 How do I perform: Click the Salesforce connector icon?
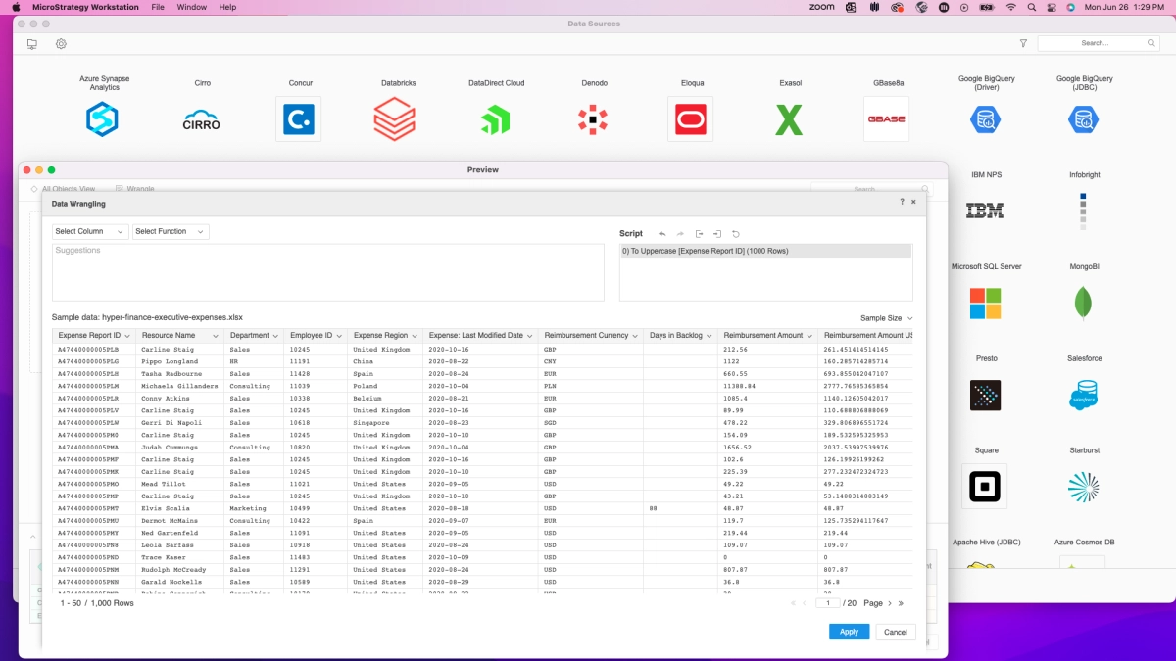click(1083, 395)
